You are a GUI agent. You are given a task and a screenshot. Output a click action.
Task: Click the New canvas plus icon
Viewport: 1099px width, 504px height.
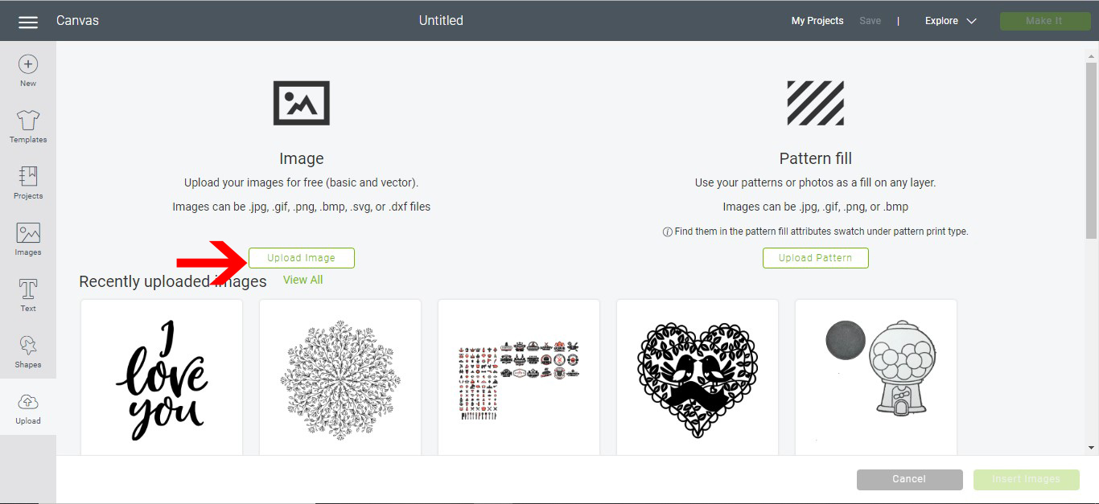[28, 64]
